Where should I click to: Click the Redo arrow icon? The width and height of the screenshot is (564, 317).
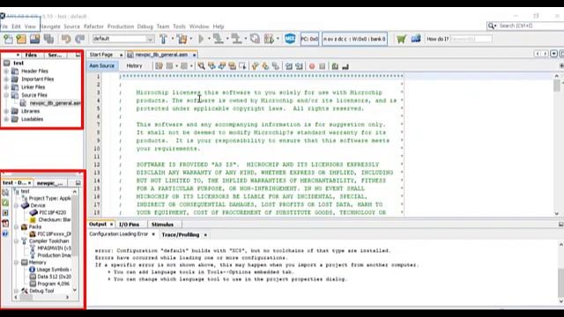tap(79, 39)
